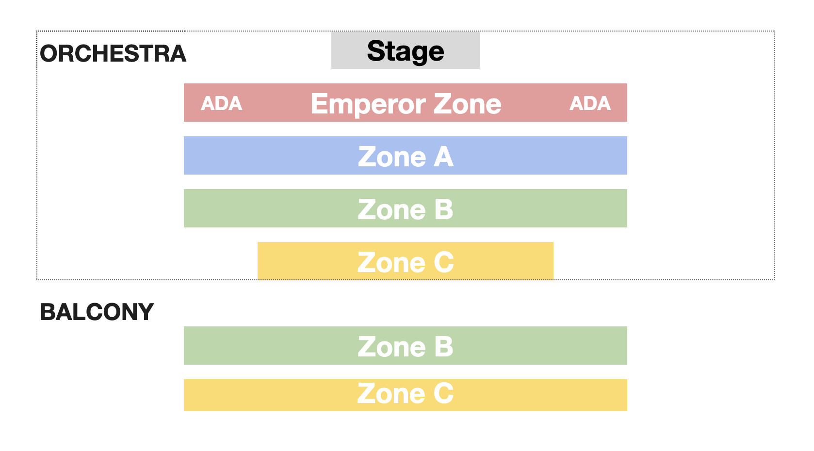Click the ORCHESTRA heading
The width and height of the screenshot is (814, 451).
(113, 53)
